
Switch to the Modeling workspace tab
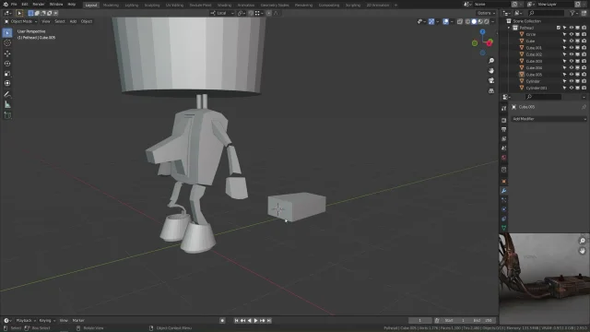click(111, 5)
